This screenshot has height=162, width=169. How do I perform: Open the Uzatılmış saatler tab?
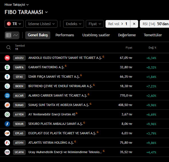[96, 35]
